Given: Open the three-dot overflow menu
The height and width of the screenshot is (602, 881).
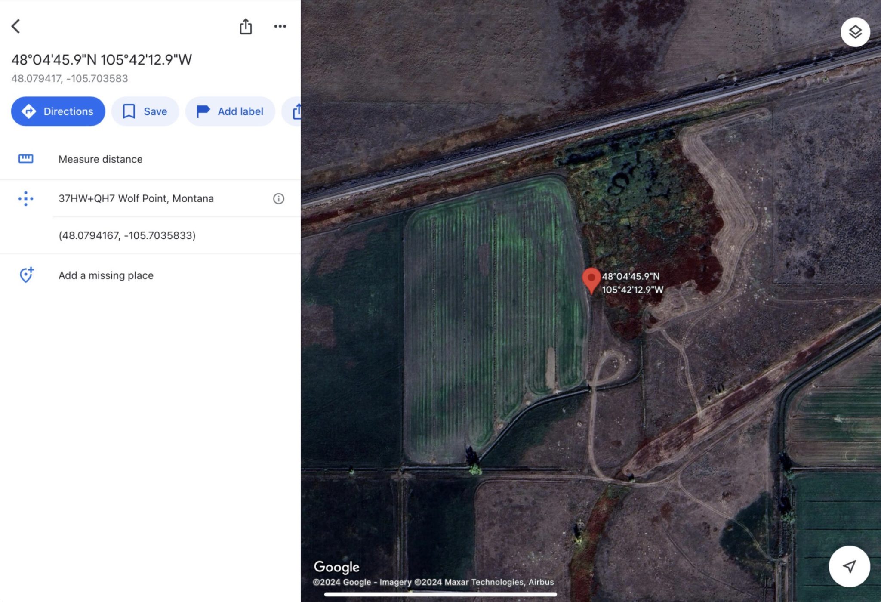Looking at the screenshot, I should 280,26.
